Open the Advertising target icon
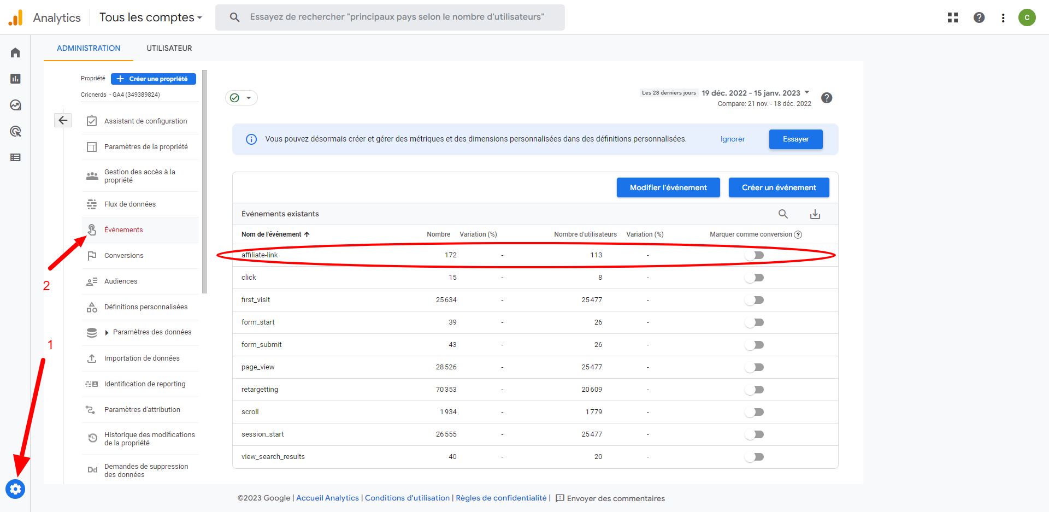Screen dimensions: 1049x512 [15, 131]
